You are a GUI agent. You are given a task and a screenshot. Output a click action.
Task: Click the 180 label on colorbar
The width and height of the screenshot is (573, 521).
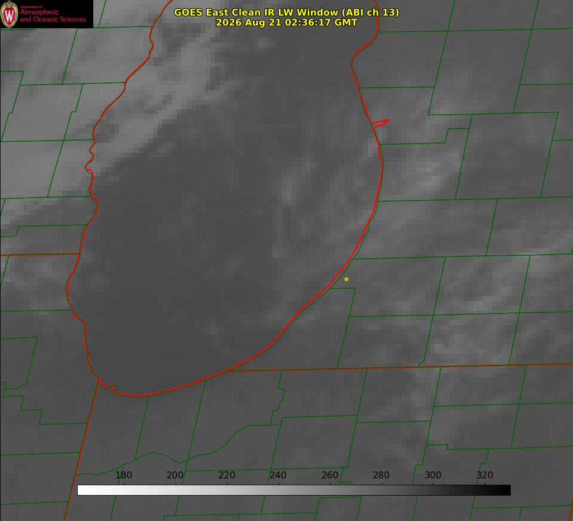click(123, 475)
